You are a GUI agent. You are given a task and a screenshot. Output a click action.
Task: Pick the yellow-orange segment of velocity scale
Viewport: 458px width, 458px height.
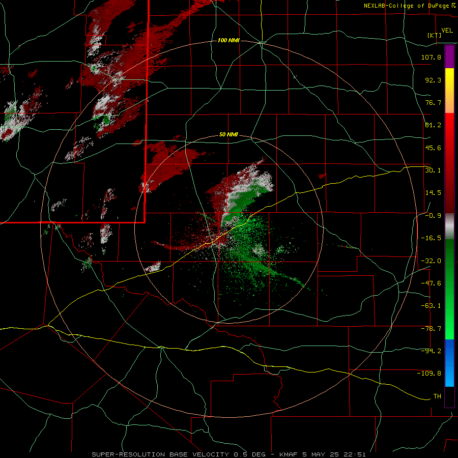click(449, 91)
